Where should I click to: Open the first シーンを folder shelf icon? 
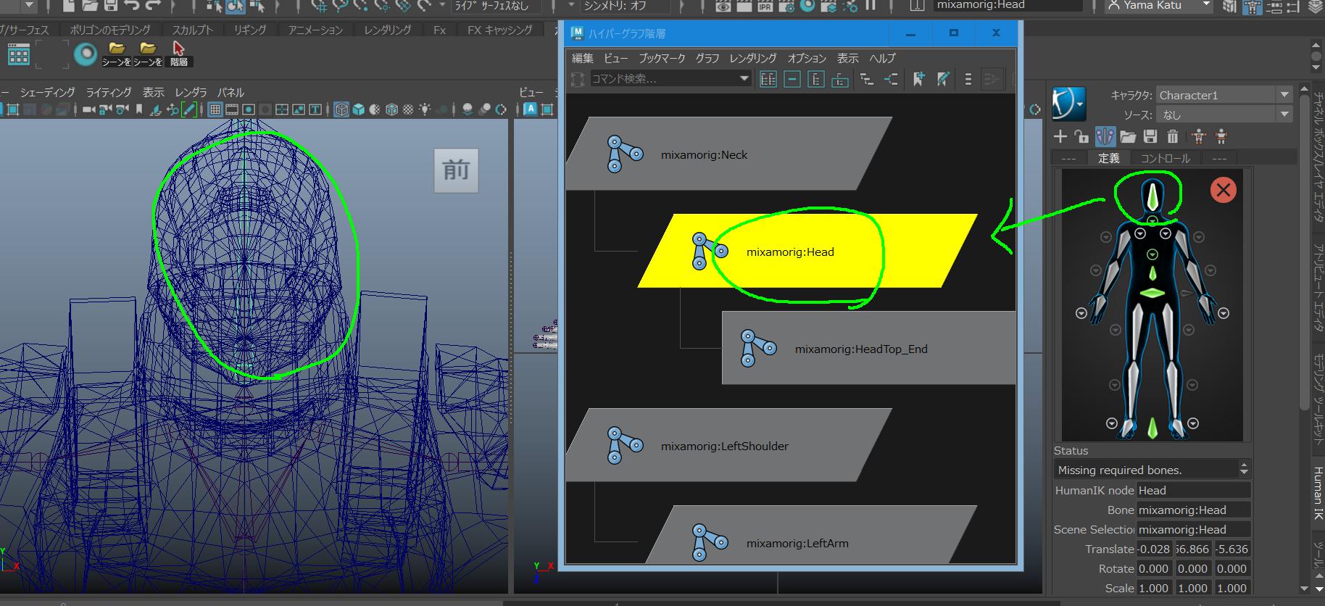point(116,54)
